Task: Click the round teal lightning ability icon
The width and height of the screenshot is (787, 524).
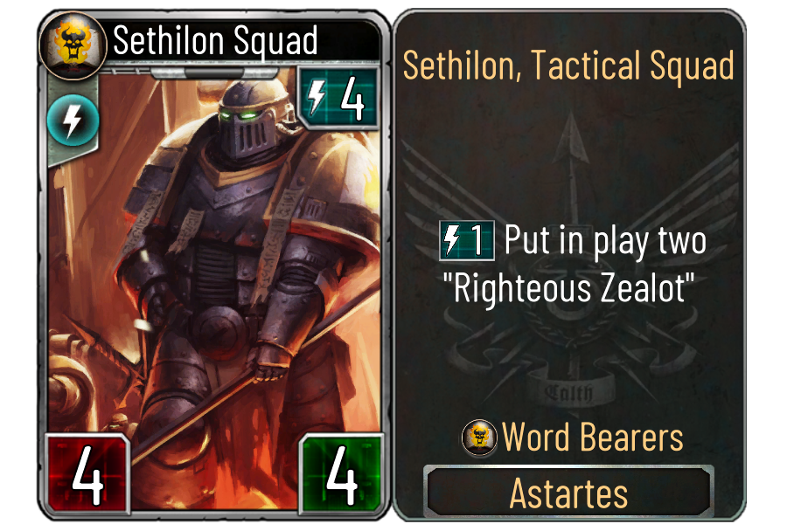Action: point(73,121)
